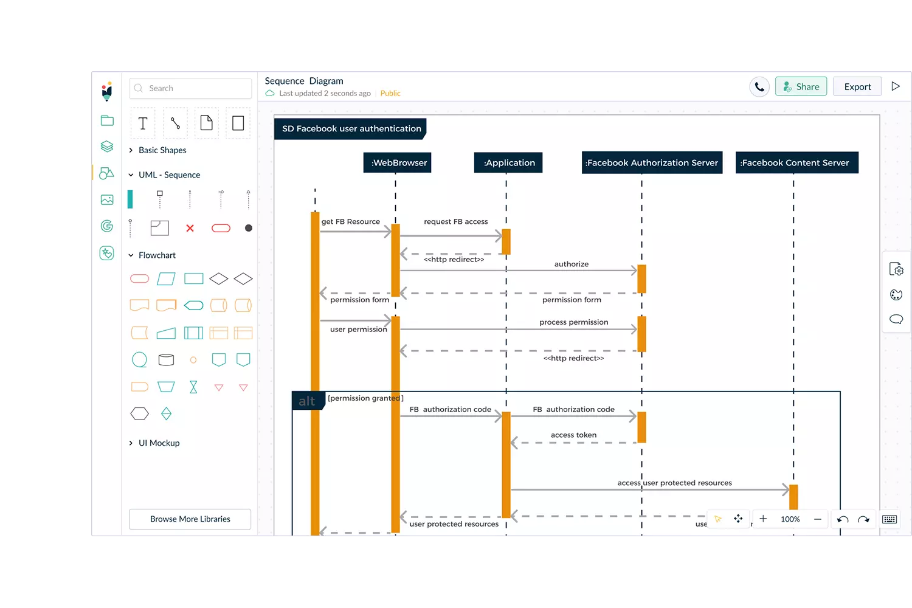This screenshot has height=608, width=912.
Task: Select :Facebook Authorization Server lifeline header
Action: [x=652, y=162]
